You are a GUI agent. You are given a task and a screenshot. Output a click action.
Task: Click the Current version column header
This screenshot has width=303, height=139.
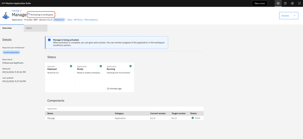coord(158,114)
